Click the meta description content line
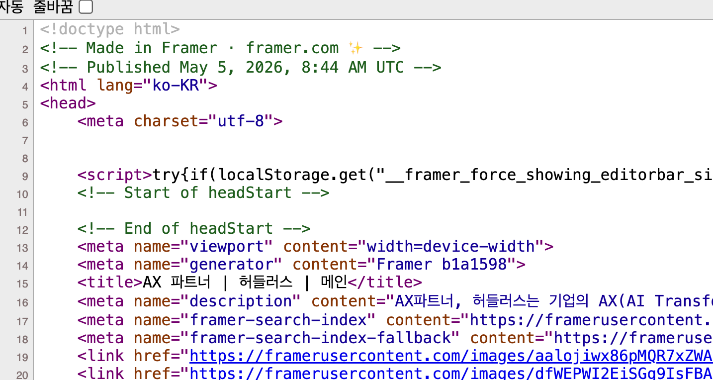Image resolution: width=713 pixels, height=380 pixels. click(x=395, y=301)
